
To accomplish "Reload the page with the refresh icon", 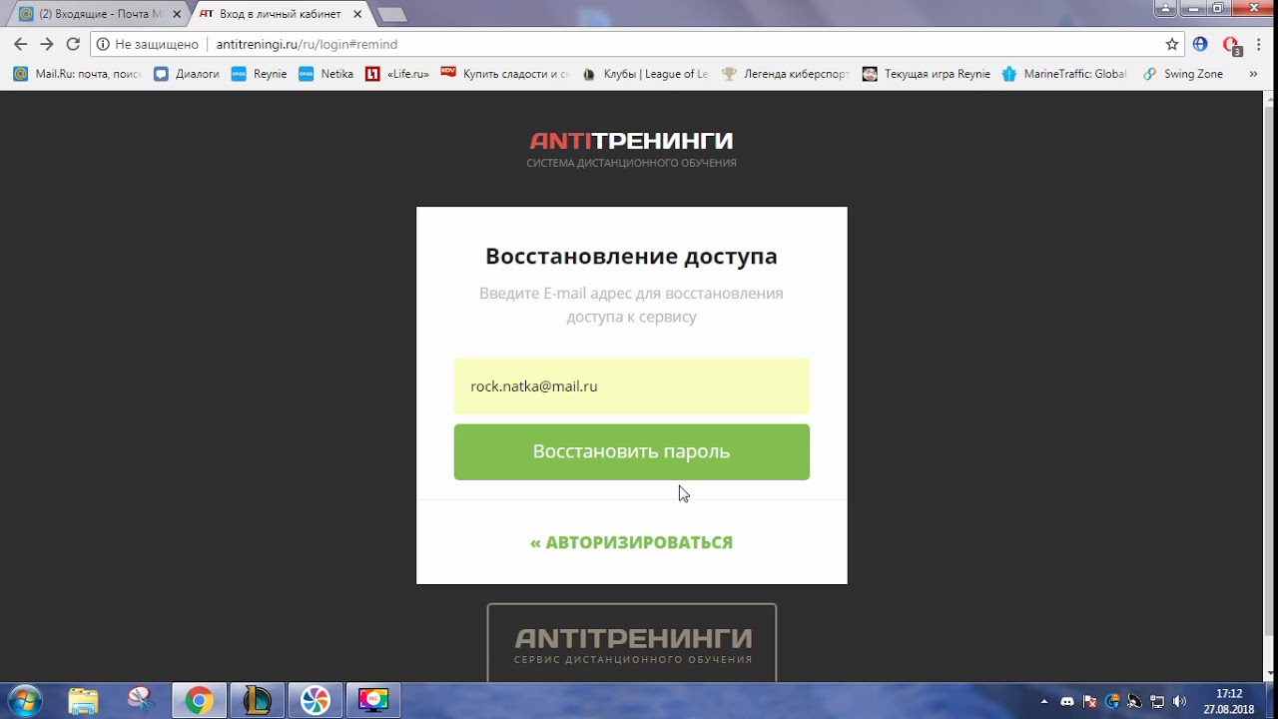I will (73, 44).
